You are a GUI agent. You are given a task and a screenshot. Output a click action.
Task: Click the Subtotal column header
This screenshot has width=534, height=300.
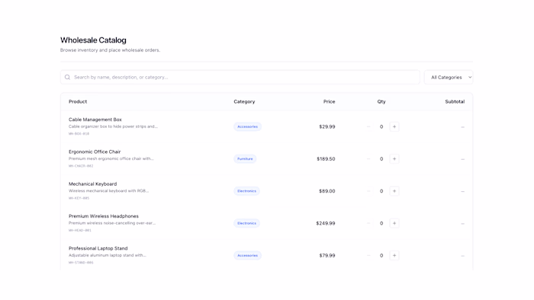point(455,101)
